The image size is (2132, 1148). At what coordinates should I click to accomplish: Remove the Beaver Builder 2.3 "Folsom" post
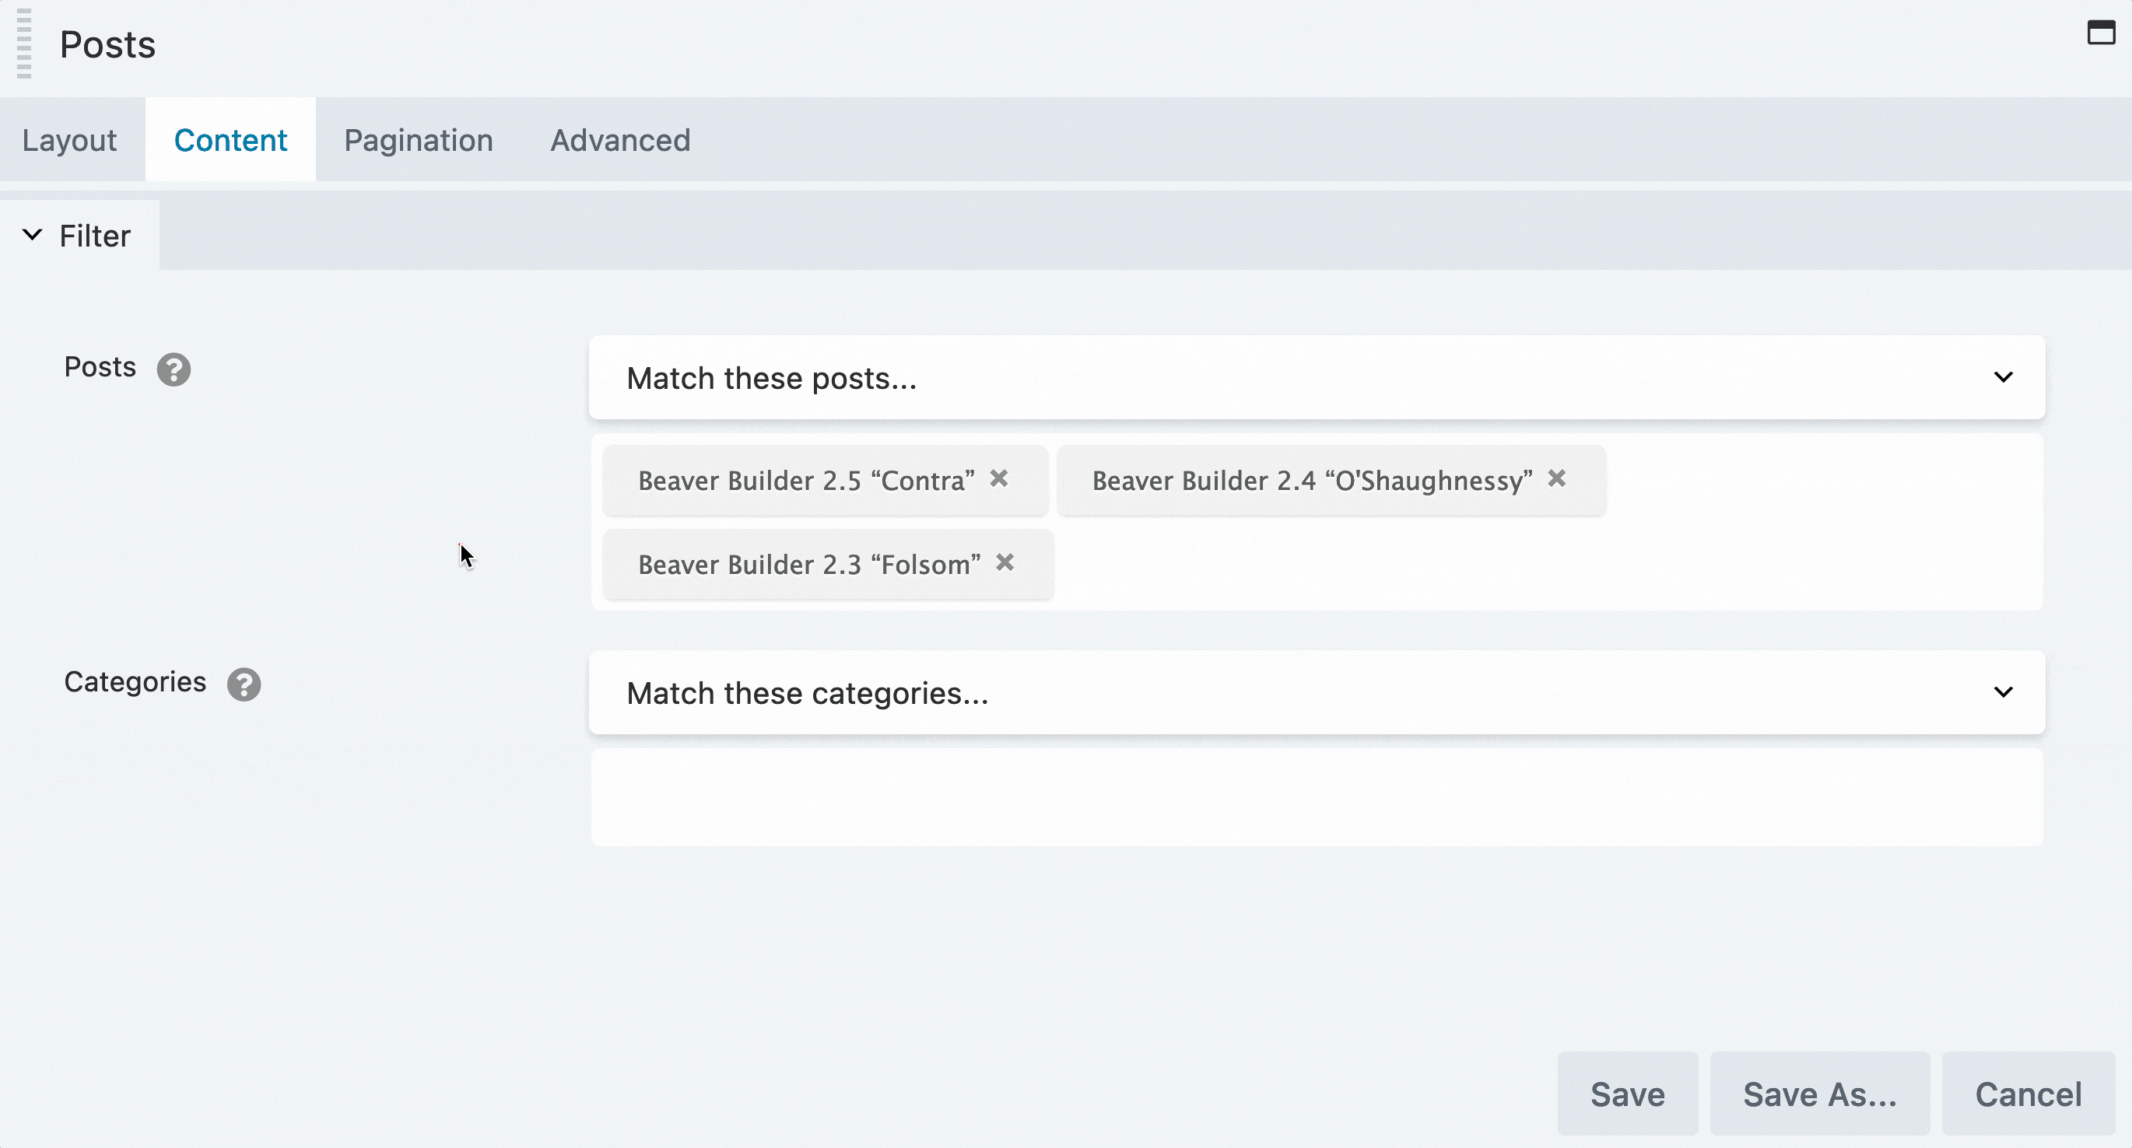(1005, 563)
